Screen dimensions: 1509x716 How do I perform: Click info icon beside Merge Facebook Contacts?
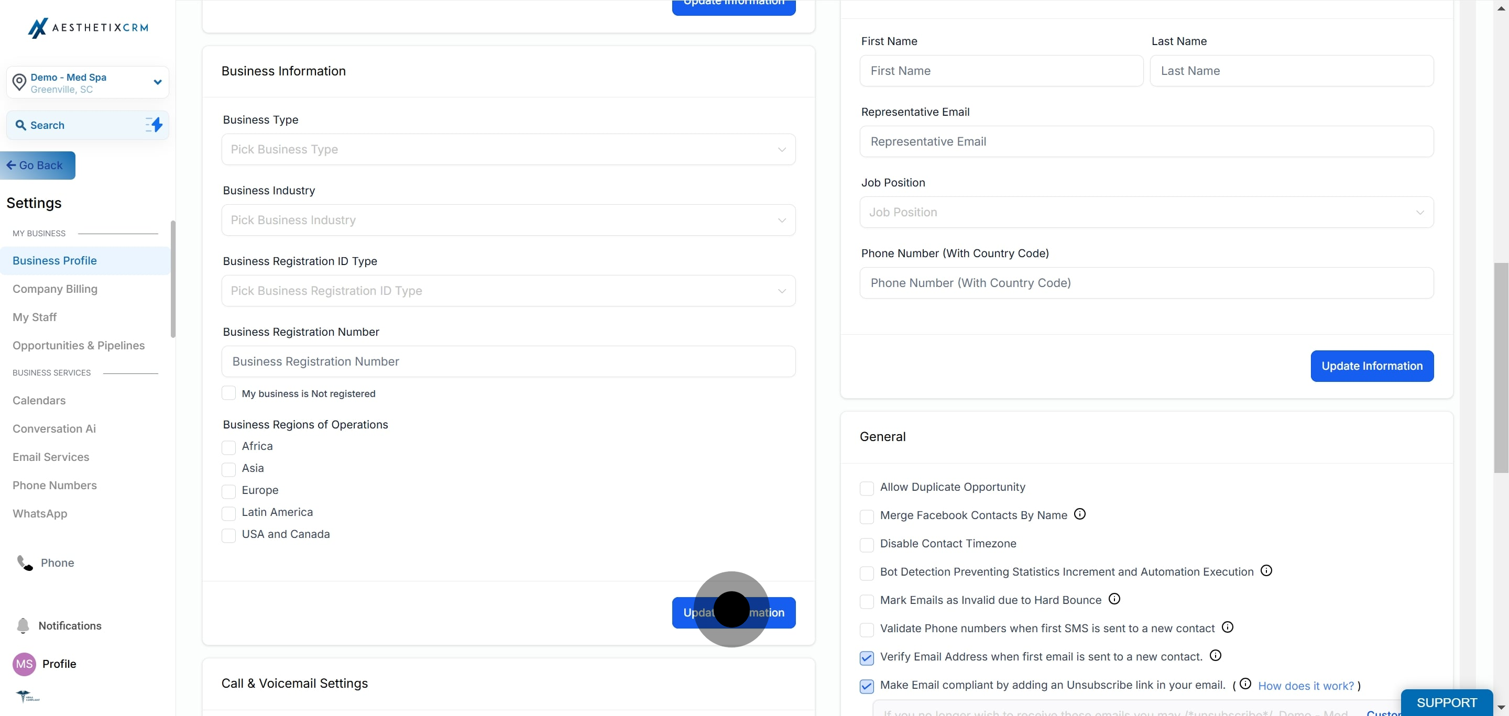pos(1079,514)
